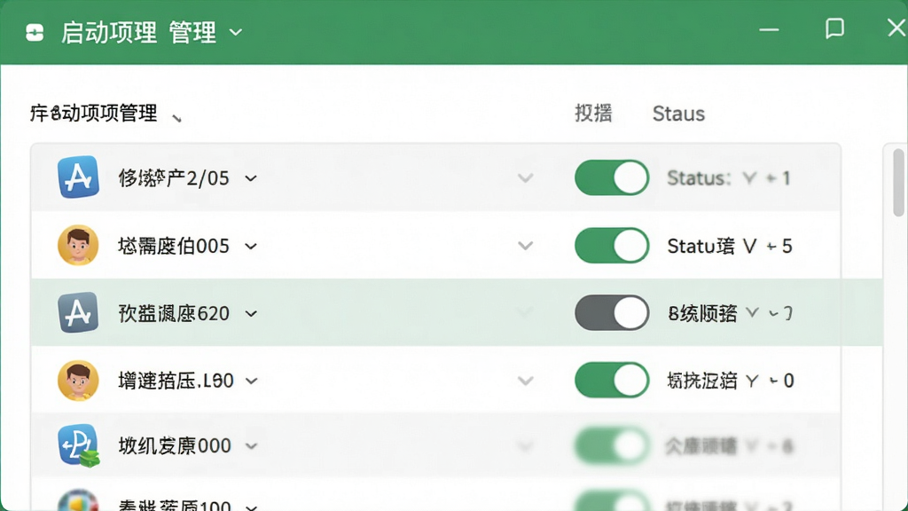The height and width of the screenshot is (511, 908).
Task: Open the dropdown arrow beside name ending 2/05
Action: coord(251,178)
